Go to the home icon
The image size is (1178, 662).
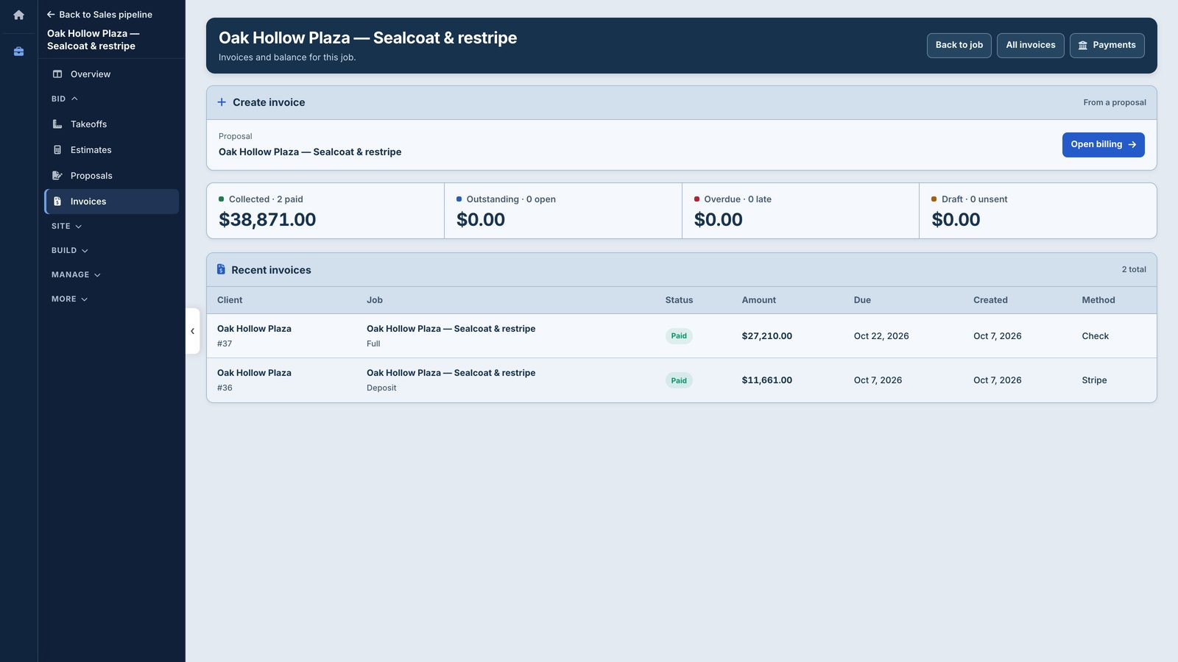(18, 15)
